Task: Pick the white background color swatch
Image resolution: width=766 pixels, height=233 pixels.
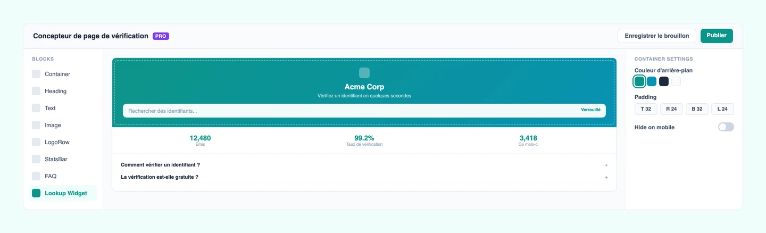Action: 676,81
